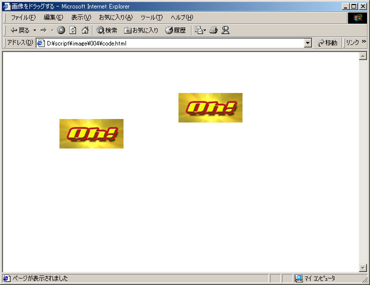Image resolution: width=370 pixels, height=285 pixels.
Task: Click the アドレス(D) label
Action: pyautogui.click(x=20, y=42)
